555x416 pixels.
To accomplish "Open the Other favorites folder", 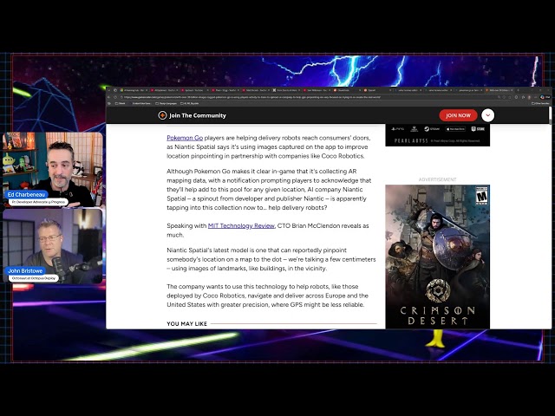I will [x=541, y=103].
